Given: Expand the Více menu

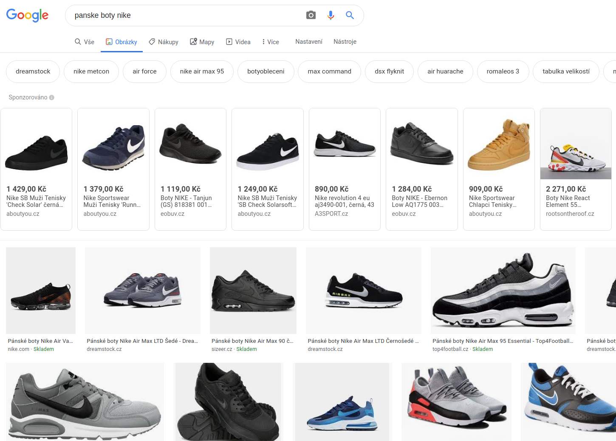Looking at the screenshot, I should 271,42.
